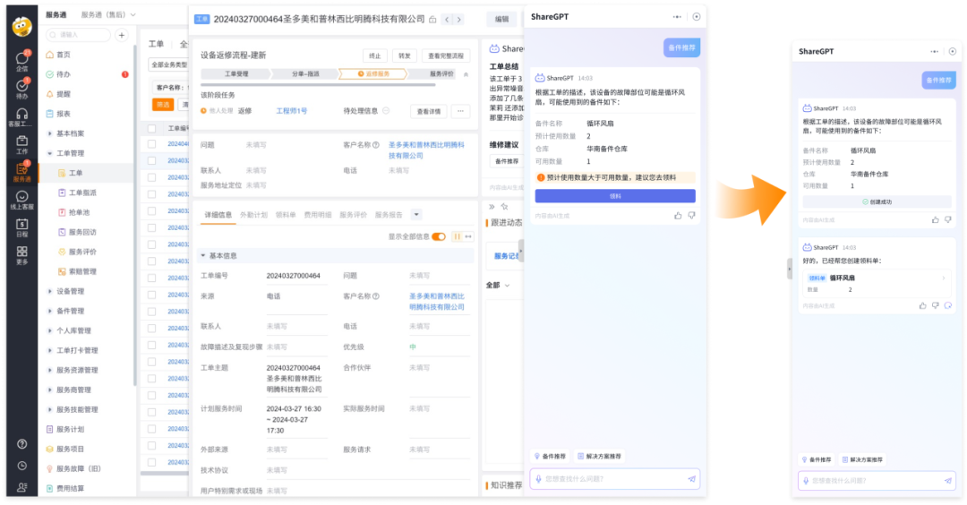Viewport: 967px width, 505px height.
Task: Switch to the 服务报告 tab
Action: click(x=389, y=215)
